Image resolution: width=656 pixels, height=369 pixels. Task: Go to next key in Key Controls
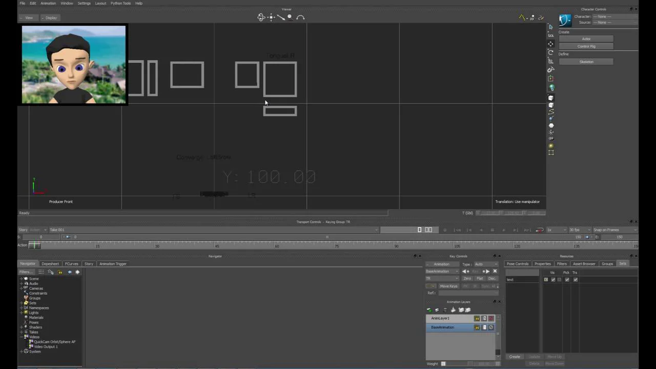(x=486, y=271)
